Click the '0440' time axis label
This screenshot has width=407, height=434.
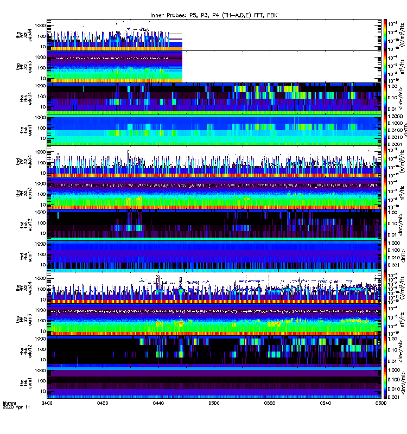158,403
